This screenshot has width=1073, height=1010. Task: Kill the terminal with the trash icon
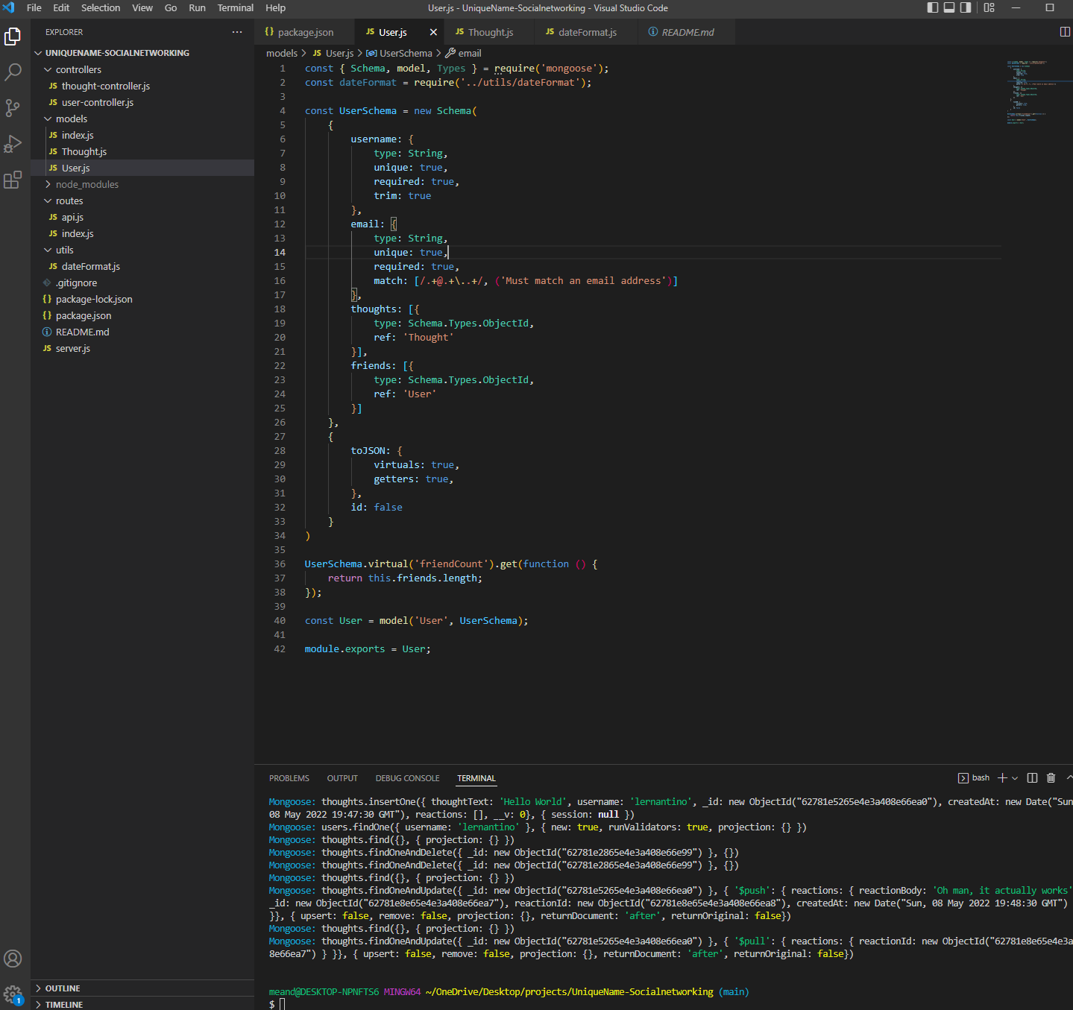point(1051,777)
